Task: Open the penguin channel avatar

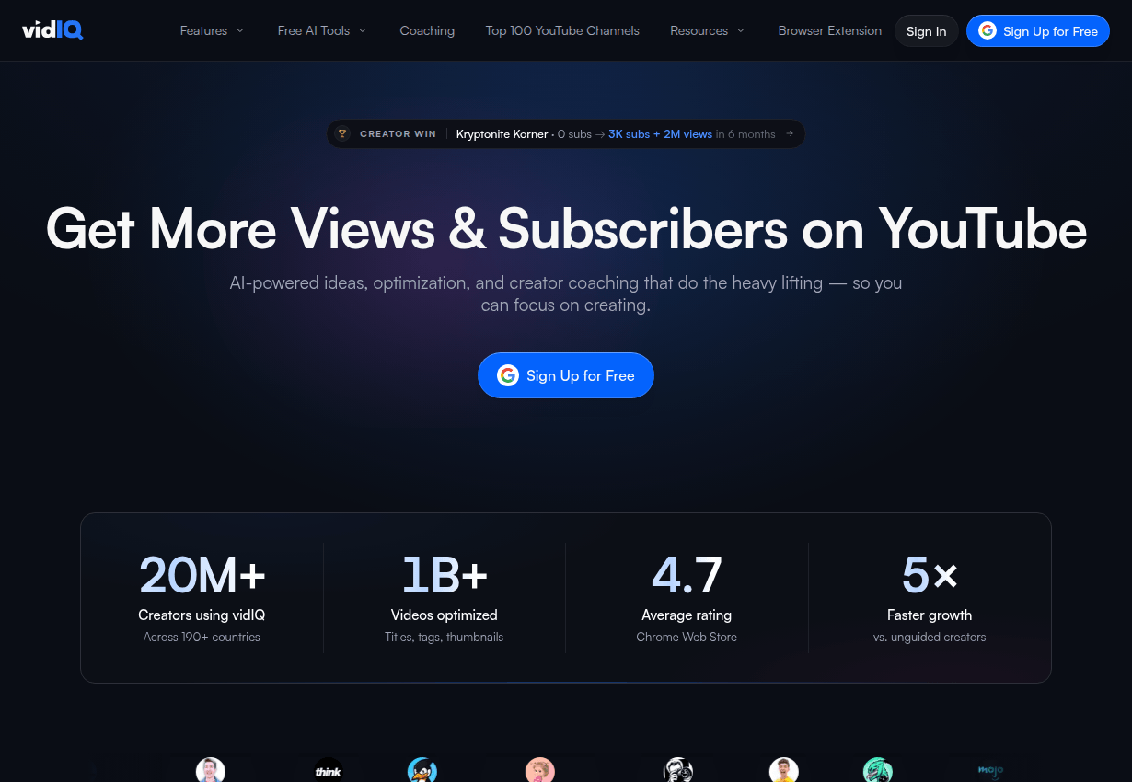Action: [422, 771]
